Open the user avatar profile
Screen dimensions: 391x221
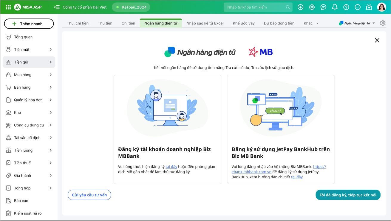382,7
